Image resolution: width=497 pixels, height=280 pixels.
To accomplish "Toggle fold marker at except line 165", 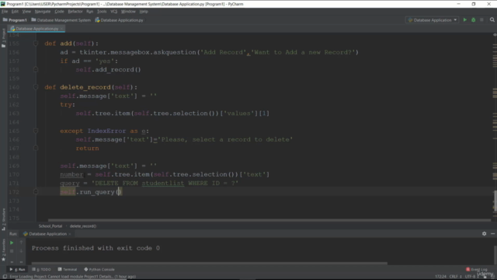I will (36, 131).
